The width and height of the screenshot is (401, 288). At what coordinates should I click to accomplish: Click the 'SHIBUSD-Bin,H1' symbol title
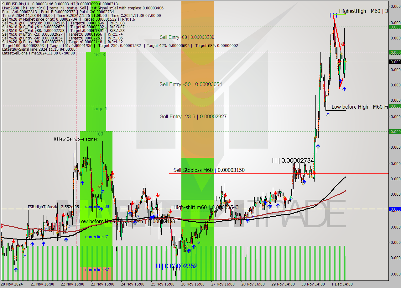click(x=16, y=4)
